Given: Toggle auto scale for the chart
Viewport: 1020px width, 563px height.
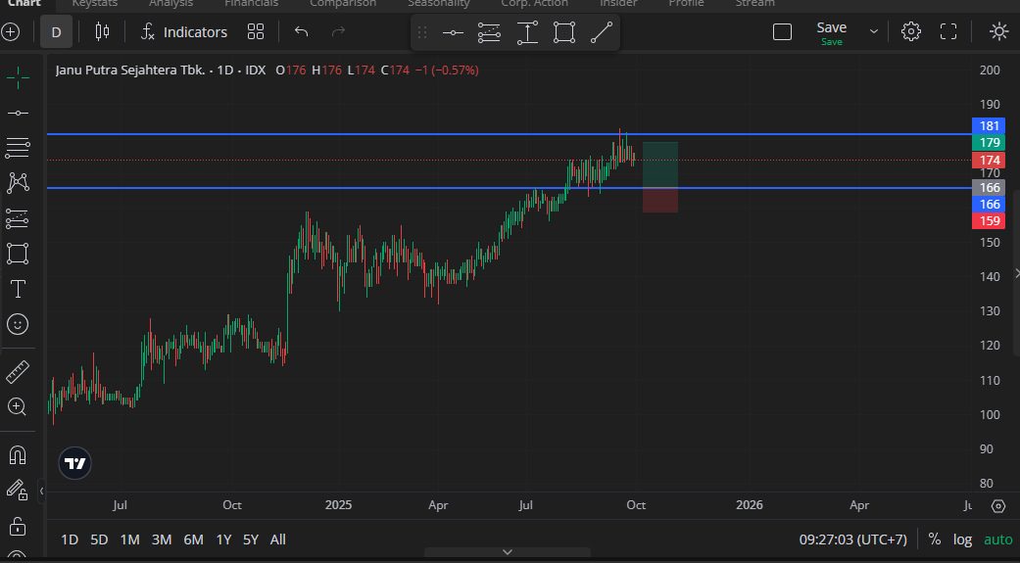Looking at the screenshot, I should (997, 540).
